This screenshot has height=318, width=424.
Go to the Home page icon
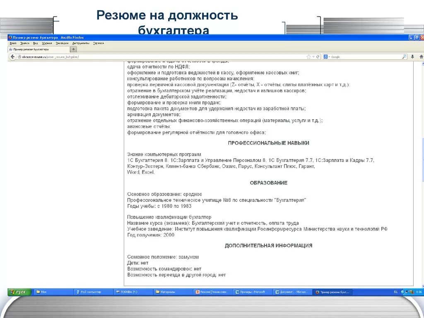coord(421,57)
